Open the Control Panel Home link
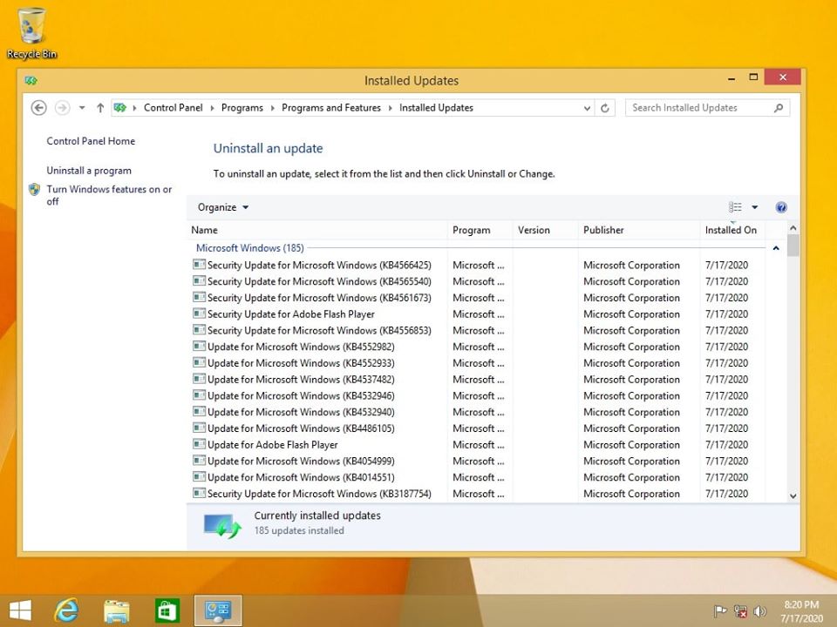837x627 pixels. point(91,141)
